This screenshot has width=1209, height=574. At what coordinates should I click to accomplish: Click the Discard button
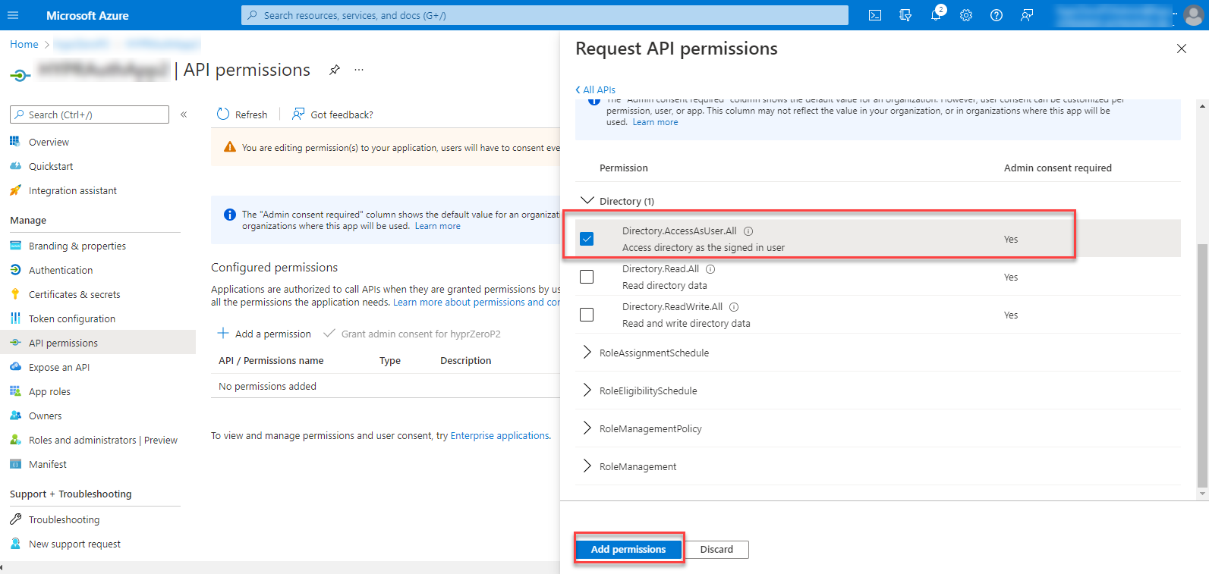tap(716, 549)
